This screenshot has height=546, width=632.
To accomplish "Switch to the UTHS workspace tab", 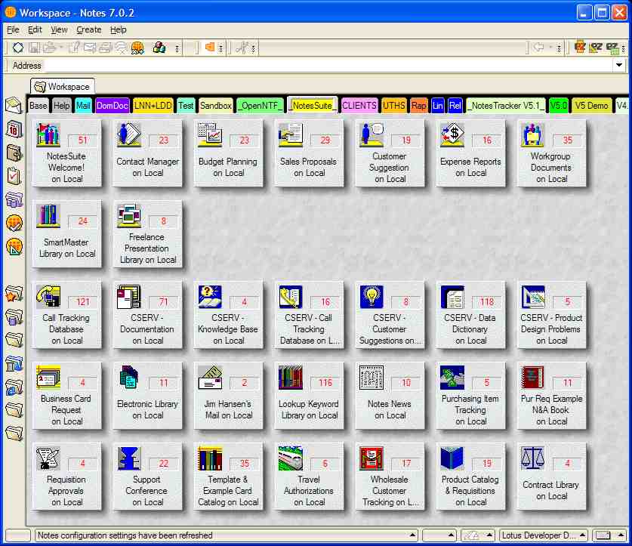I will pos(394,106).
